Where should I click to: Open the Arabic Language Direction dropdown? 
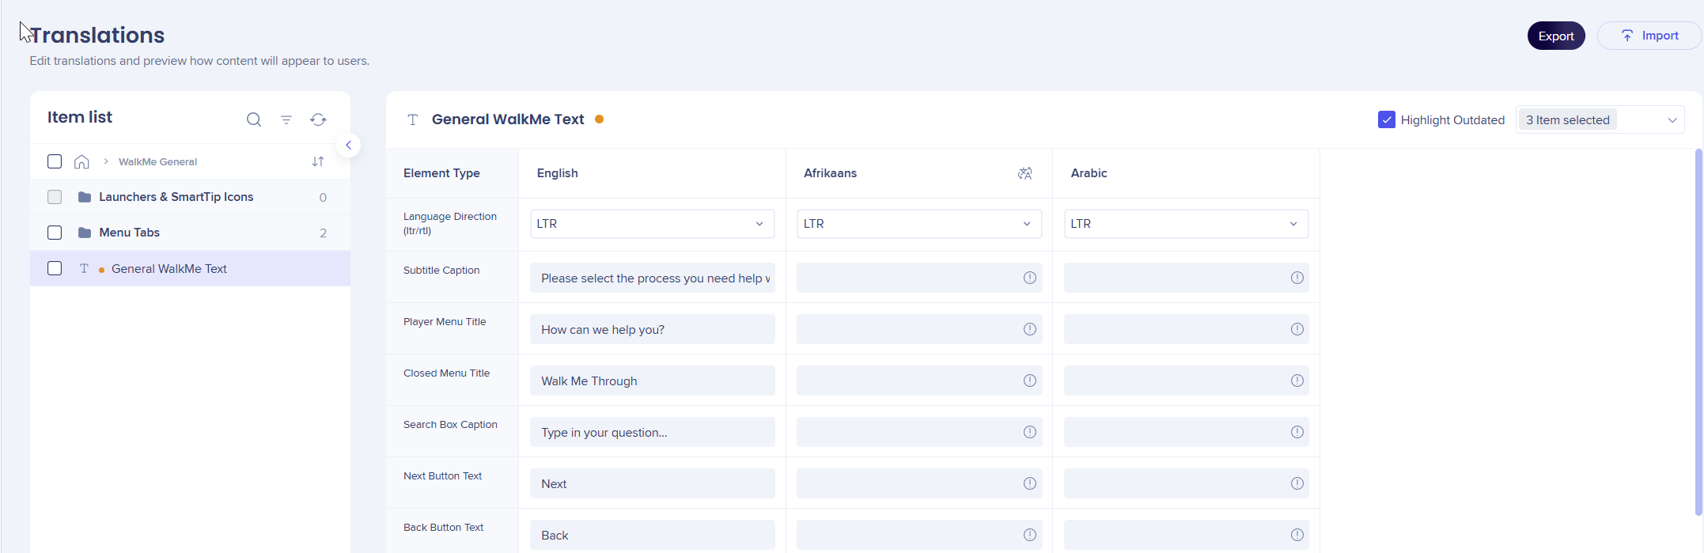[x=1185, y=224]
